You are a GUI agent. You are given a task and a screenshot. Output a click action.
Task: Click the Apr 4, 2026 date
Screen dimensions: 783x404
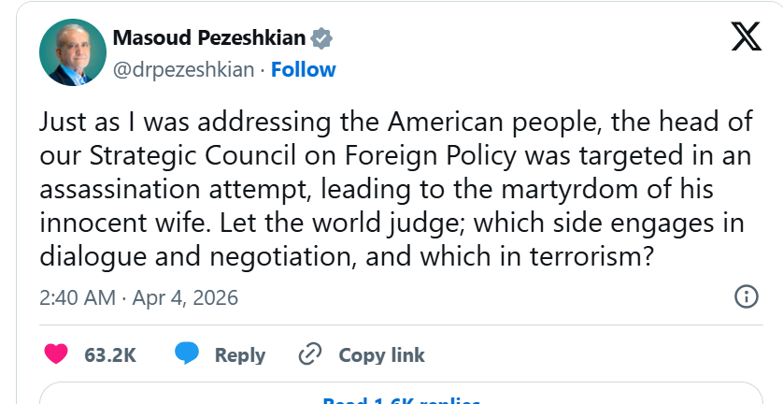coord(185,298)
